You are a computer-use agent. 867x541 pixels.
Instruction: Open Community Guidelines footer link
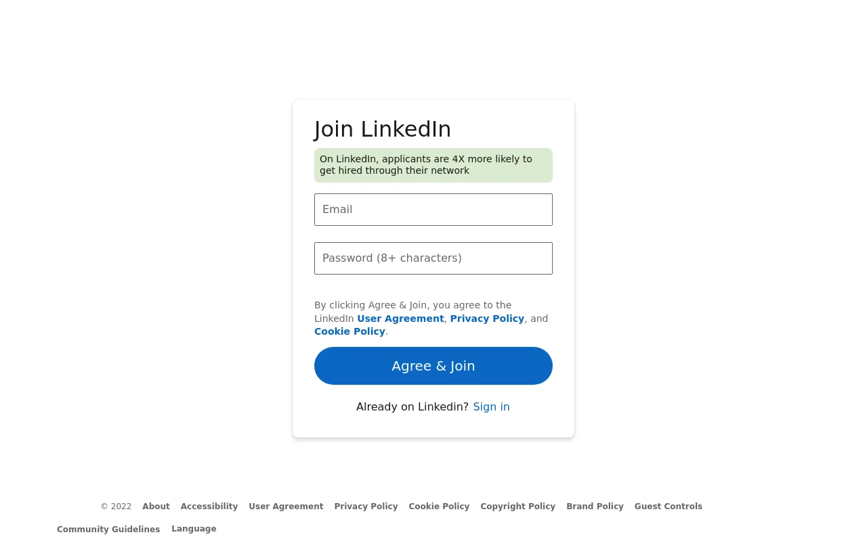[x=108, y=530]
